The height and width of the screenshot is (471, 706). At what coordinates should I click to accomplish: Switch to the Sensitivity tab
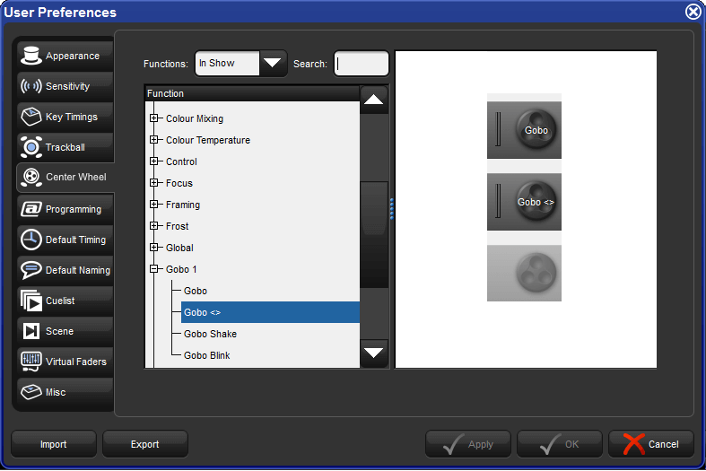coord(65,86)
